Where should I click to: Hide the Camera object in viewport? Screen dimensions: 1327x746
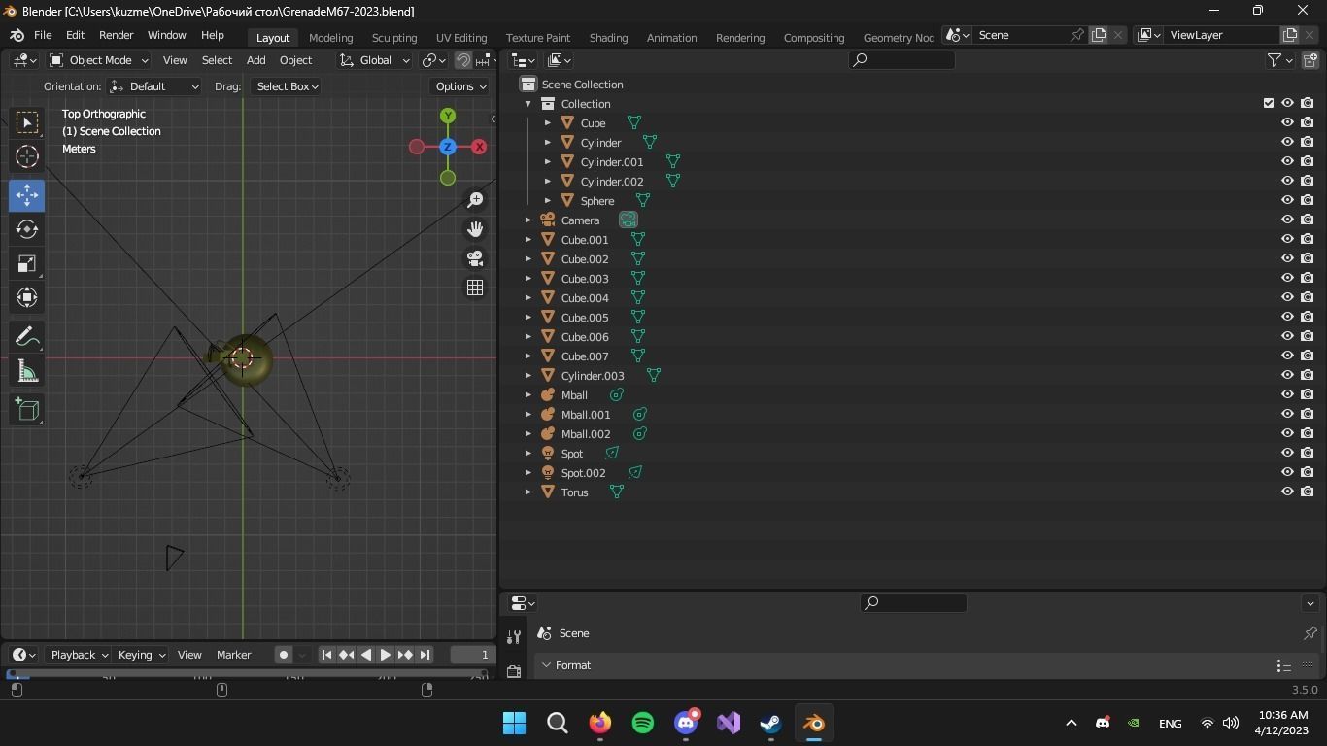[1288, 220]
